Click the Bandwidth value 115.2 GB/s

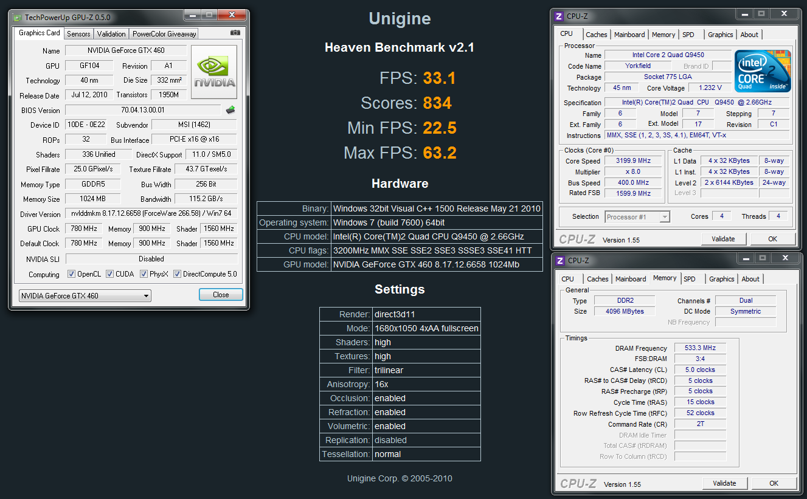coord(206,199)
